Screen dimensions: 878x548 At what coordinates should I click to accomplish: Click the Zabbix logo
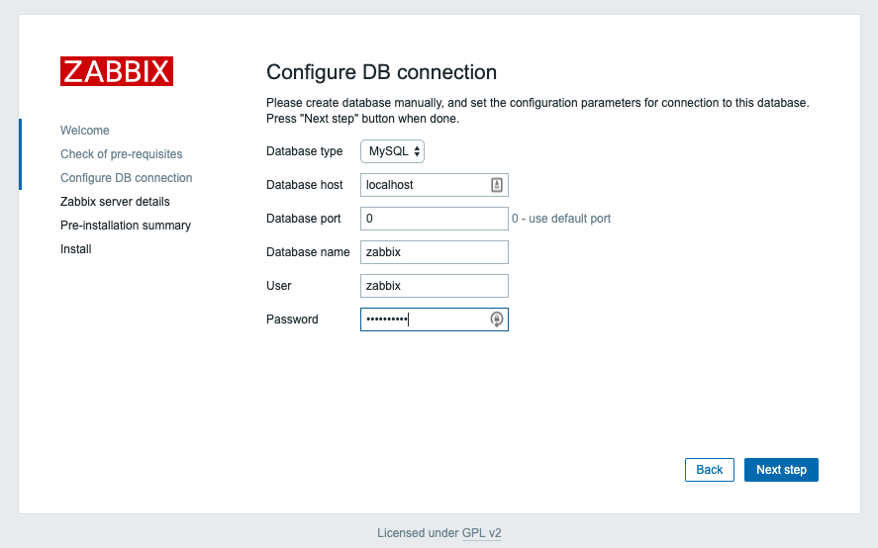click(117, 71)
